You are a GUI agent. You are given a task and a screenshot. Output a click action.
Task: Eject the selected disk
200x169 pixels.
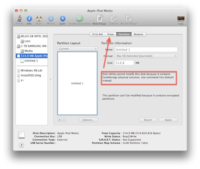62,19
